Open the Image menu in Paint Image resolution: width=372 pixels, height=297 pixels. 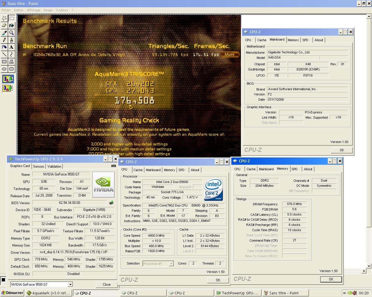[x=48, y=10]
